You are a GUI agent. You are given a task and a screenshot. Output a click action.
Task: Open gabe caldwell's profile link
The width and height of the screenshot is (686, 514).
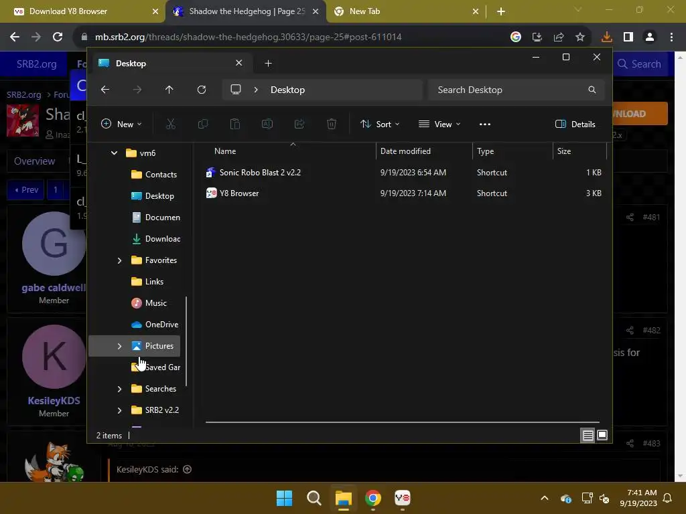(x=54, y=288)
